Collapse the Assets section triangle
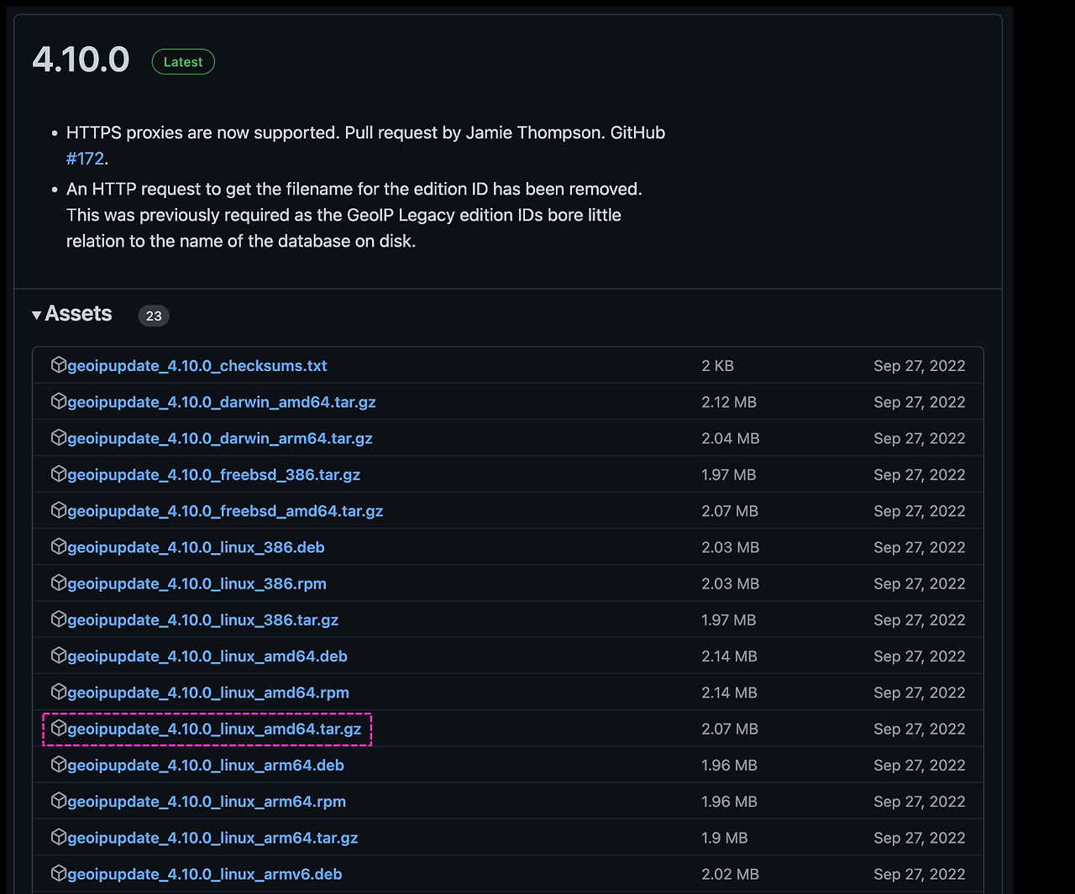The height and width of the screenshot is (894, 1075). tap(37, 315)
